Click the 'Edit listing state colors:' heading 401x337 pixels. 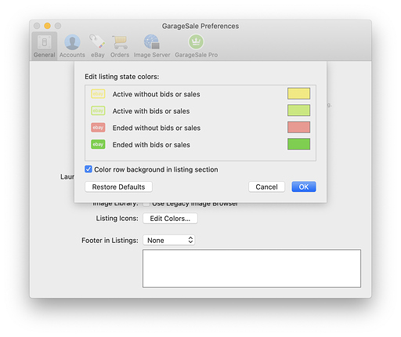pyautogui.click(x=122, y=77)
